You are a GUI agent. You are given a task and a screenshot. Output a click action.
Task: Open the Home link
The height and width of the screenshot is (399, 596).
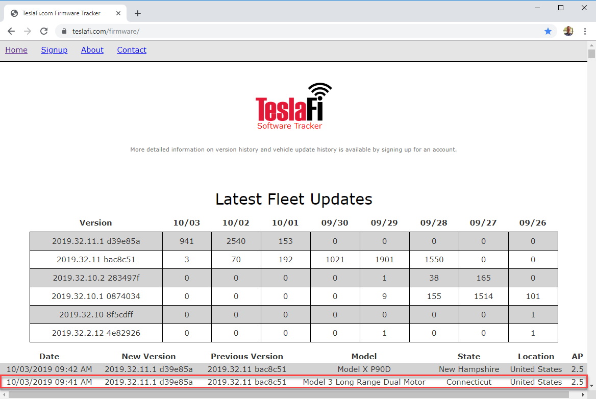tap(16, 50)
